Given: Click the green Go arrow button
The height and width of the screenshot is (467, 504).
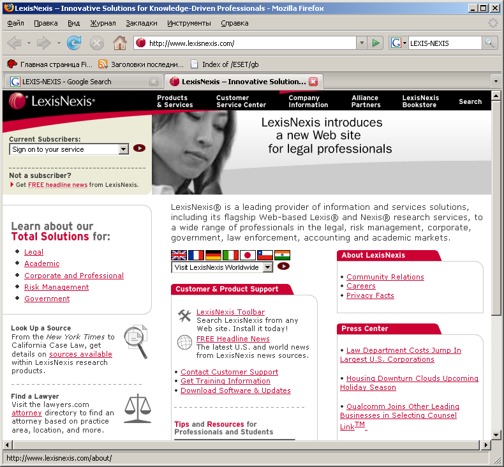Looking at the screenshot, I should [375, 43].
